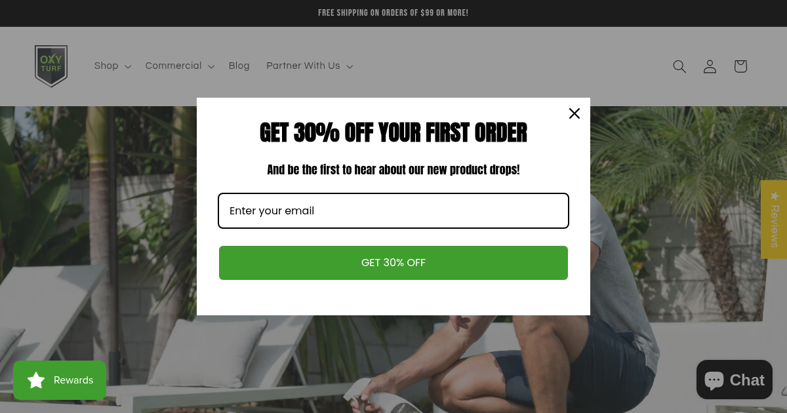Expand the Shop dropdown menu
This screenshot has height=413, width=787.
tap(113, 66)
